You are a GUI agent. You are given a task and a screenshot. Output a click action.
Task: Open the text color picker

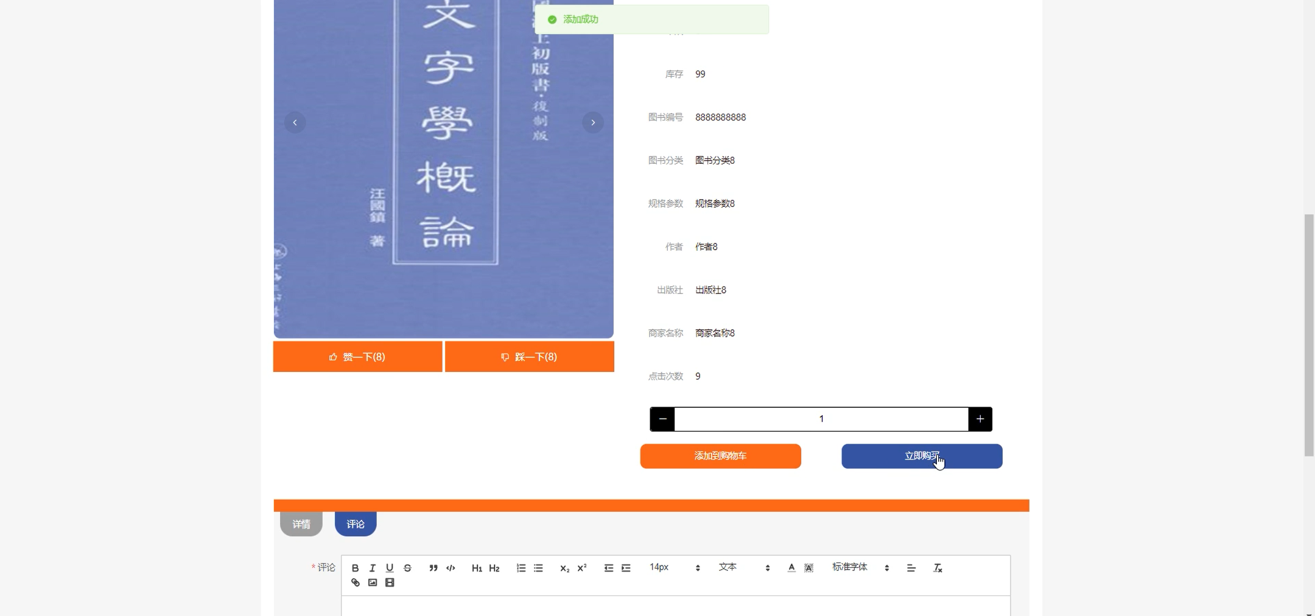click(x=791, y=567)
